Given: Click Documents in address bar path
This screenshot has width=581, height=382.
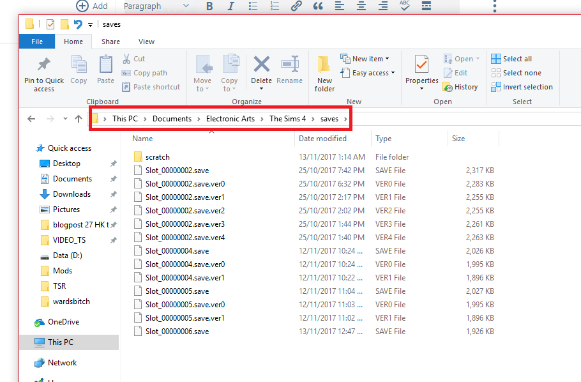Looking at the screenshot, I should [x=172, y=119].
